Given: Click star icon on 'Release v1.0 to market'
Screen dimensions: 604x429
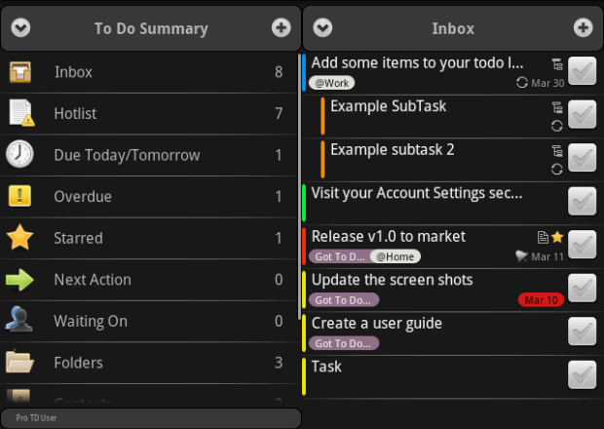Looking at the screenshot, I should 557,237.
